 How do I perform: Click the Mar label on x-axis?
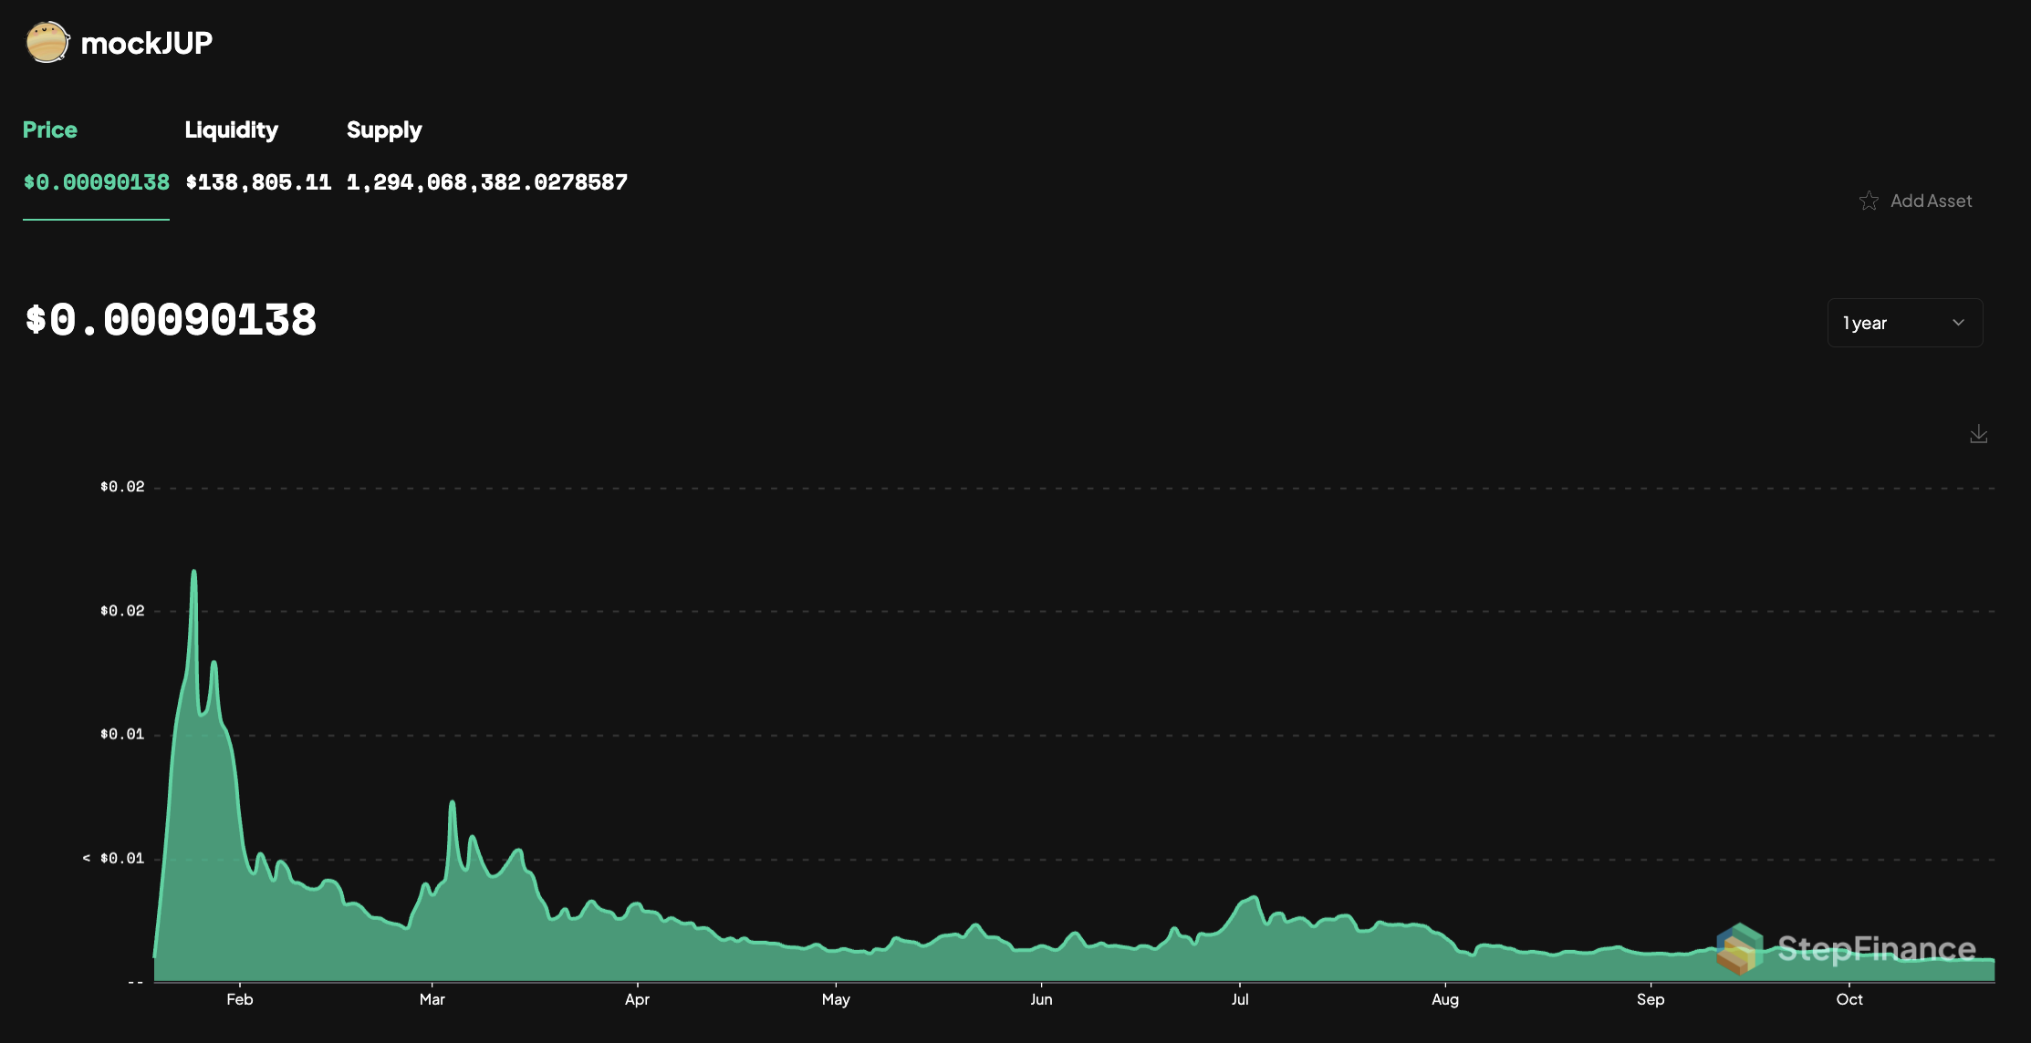[x=432, y=999]
